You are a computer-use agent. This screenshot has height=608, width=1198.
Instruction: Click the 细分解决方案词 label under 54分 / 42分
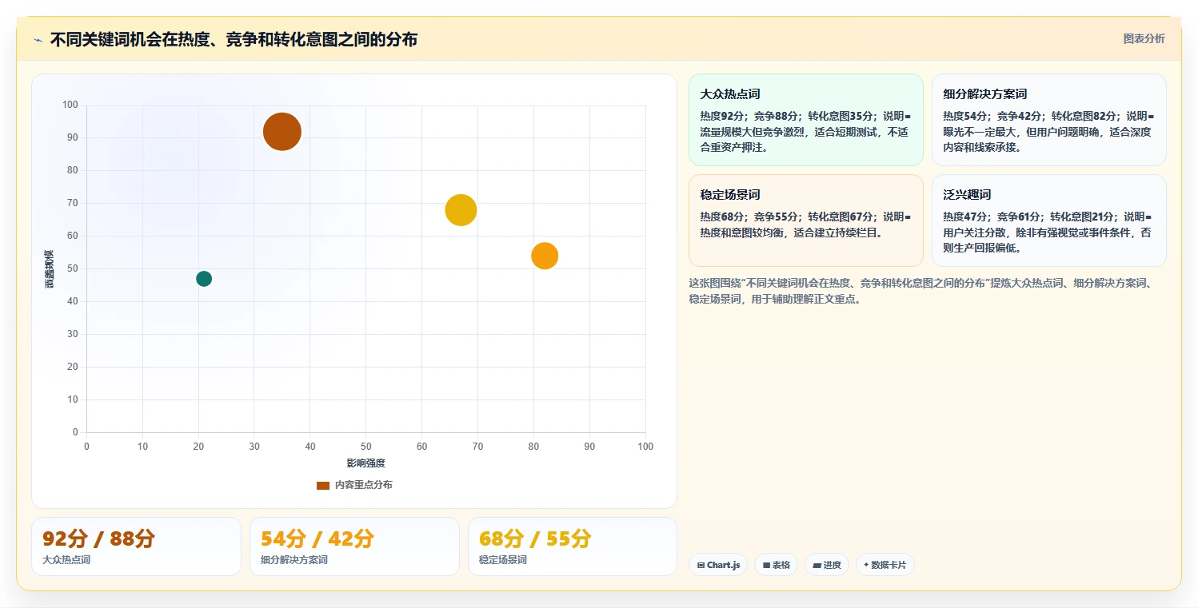(x=294, y=560)
